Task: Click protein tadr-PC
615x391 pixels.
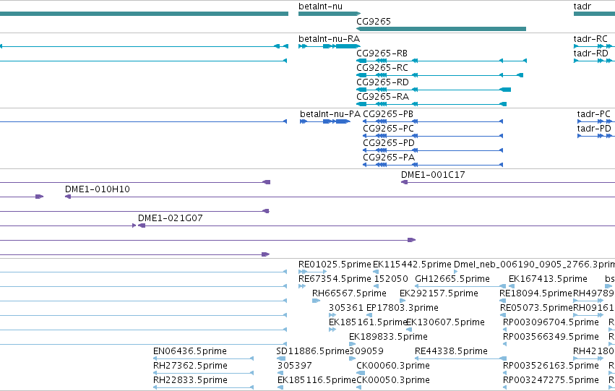Action: 596,121
